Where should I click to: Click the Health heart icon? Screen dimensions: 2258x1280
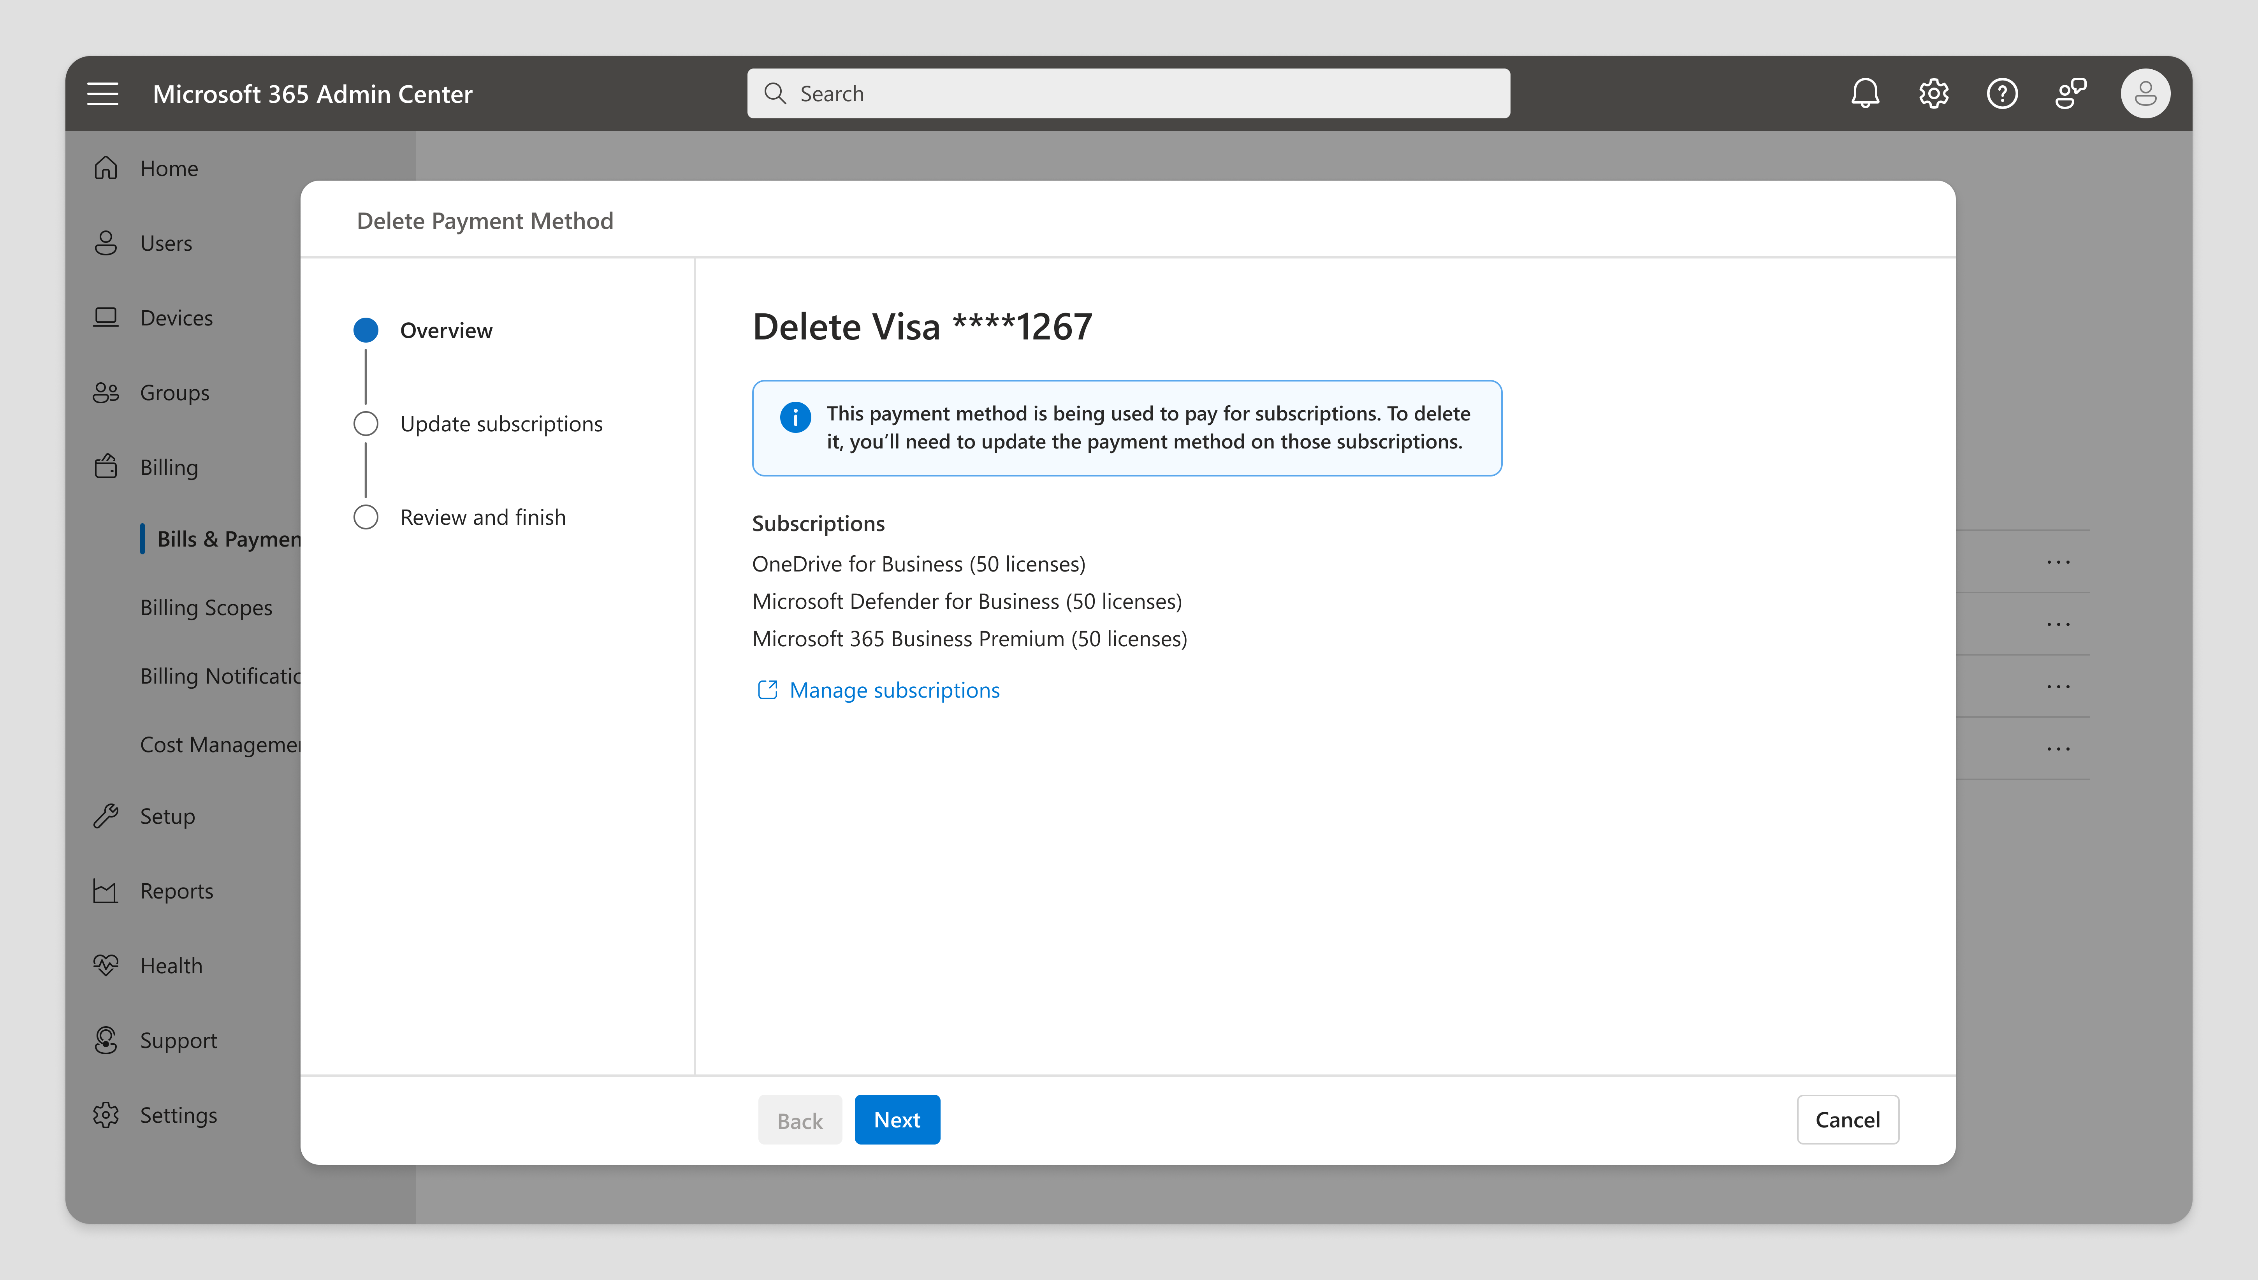(106, 965)
